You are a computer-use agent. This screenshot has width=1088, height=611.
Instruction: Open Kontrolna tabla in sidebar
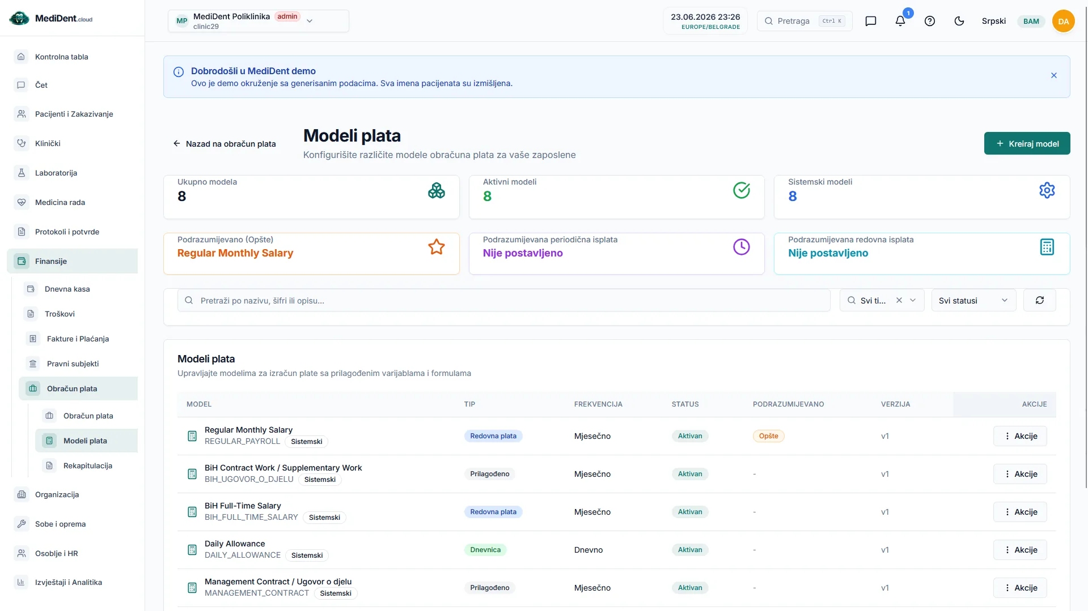(x=73, y=57)
